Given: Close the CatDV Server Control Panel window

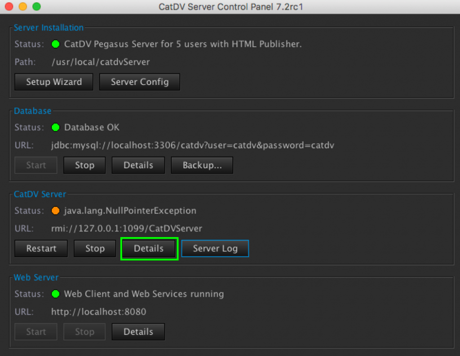Looking at the screenshot, I should (9, 6).
